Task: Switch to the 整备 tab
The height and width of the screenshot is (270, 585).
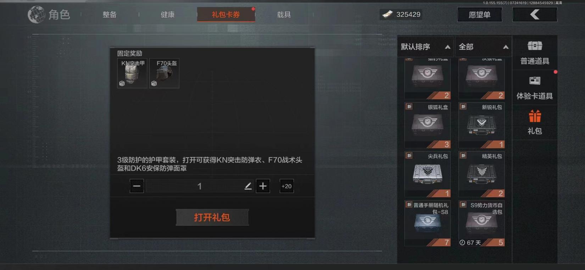Action: click(x=110, y=15)
